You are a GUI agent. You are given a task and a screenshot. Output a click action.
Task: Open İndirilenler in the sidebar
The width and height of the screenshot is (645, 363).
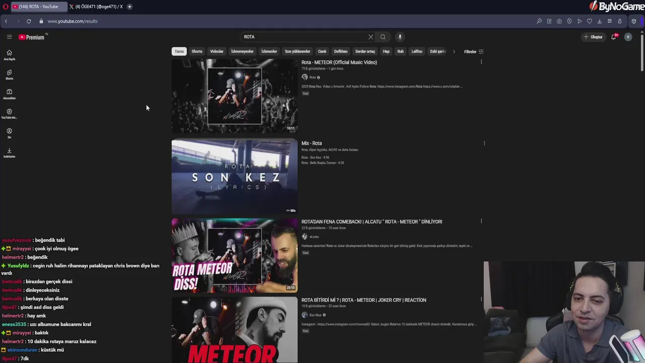pyautogui.click(x=9, y=153)
